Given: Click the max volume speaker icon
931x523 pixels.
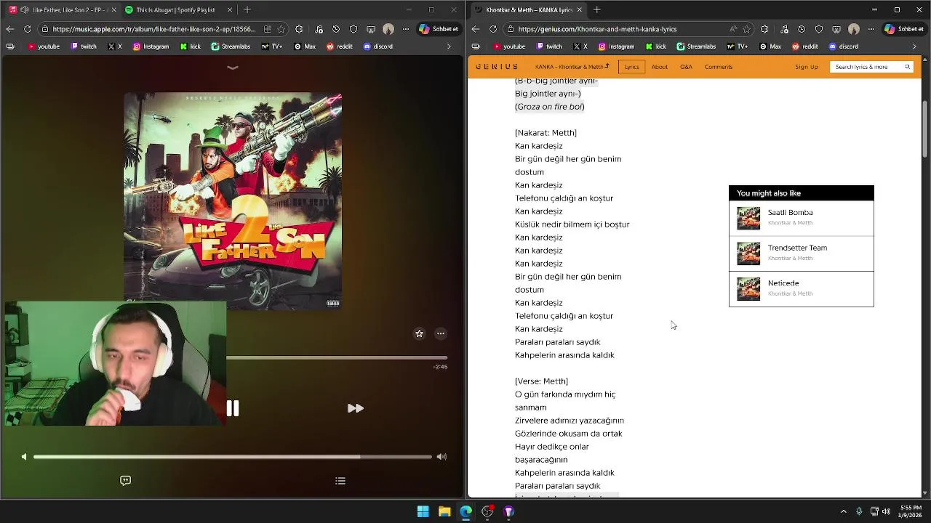Looking at the screenshot, I should pyautogui.click(x=441, y=457).
